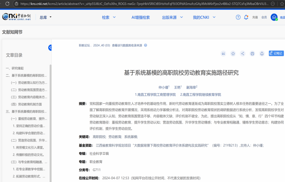This screenshot has width=285, height=182.
Task: Expand the 检索 dropdown menu
Action: click(x=109, y=17)
